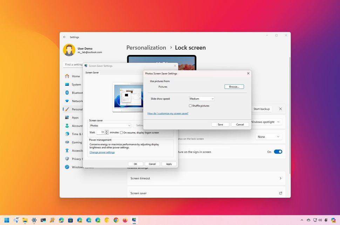Click the Browse button for pictures
Image resolution: width=340 pixels, height=225 pixels.
(x=234, y=86)
